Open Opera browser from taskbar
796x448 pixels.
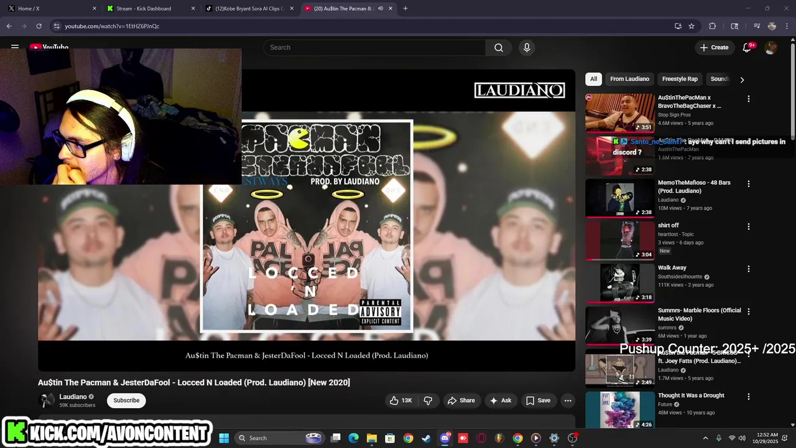coord(481,438)
